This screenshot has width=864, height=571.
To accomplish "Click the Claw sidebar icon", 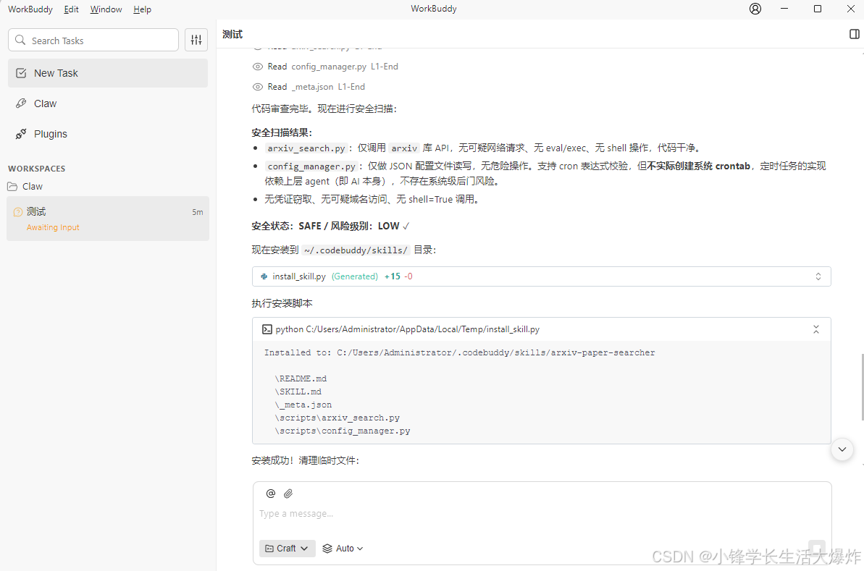I will [21, 103].
